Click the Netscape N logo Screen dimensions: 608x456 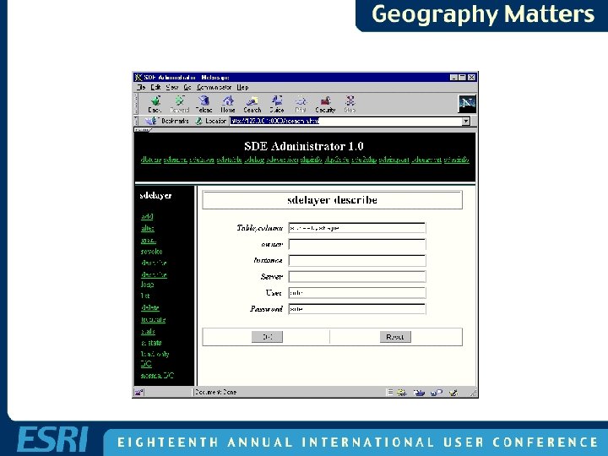click(x=467, y=103)
